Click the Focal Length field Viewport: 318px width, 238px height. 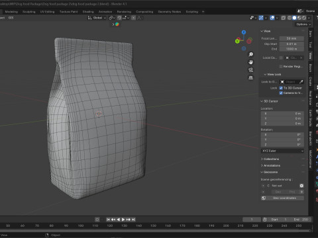tap(291, 38)
